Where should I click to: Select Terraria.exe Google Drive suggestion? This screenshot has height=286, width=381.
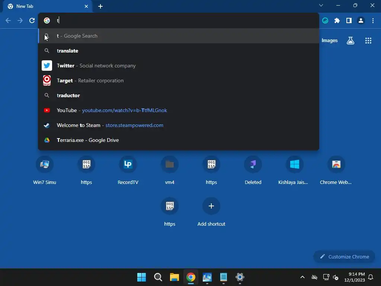click(179, 140)
